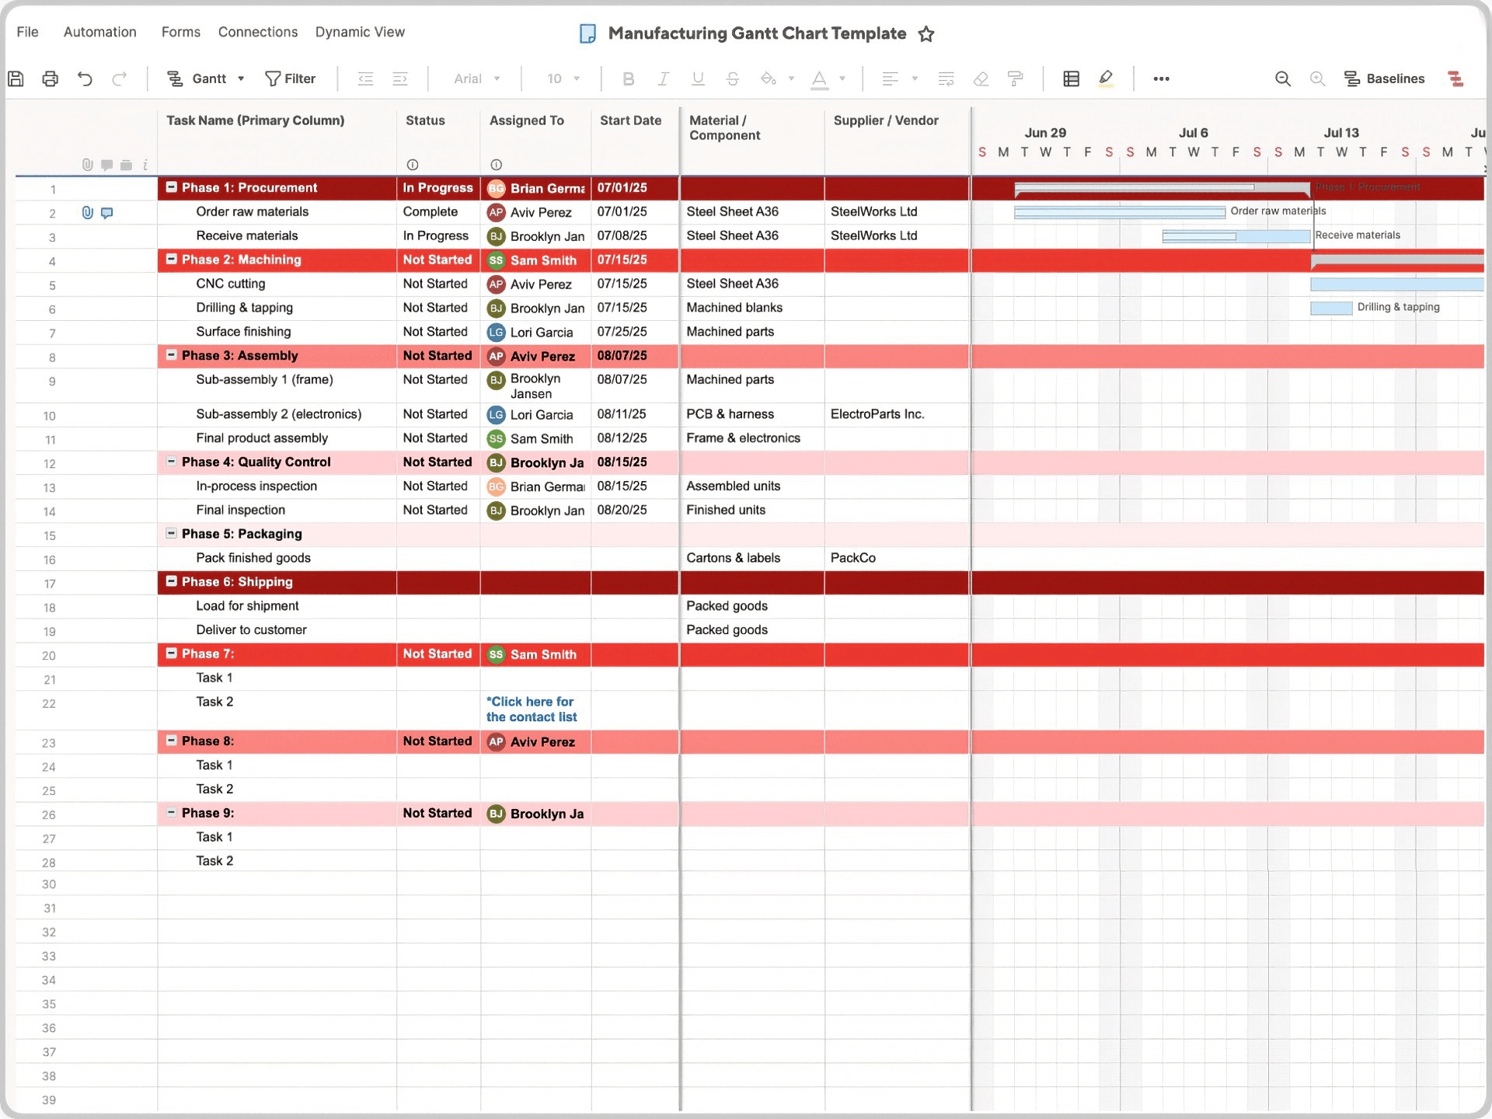Screen dimensions: 1492x1119
Task: Open the Filter tool
Action: (291, 78)
